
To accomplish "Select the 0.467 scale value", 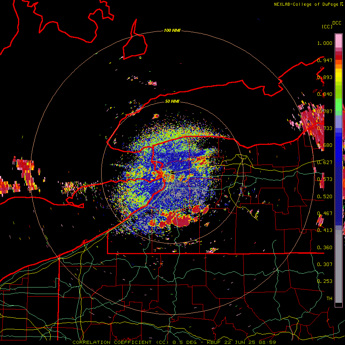I will pos(325,214).
